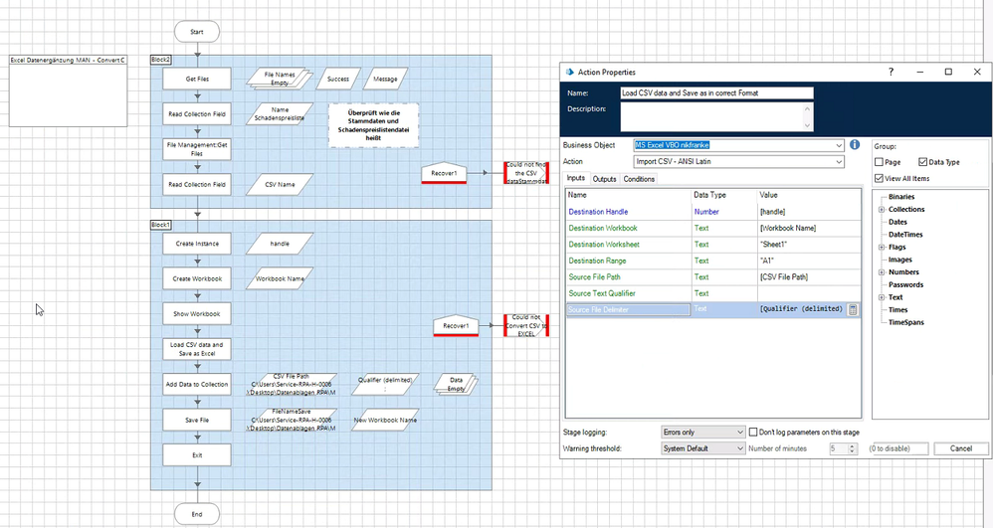The height and width of the screenshot is (528, 993).
Task: Select the handle data item
Action: (280, 244)
